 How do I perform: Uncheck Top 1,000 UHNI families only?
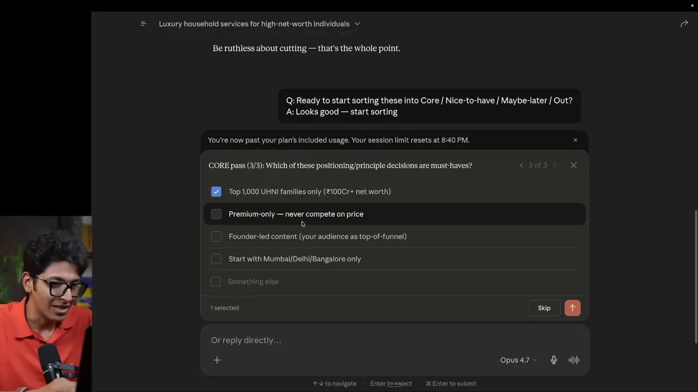(x=216, y=192)
